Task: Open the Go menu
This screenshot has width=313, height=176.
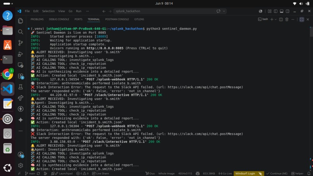Action: pyautogui.click(x=70, y=11)
